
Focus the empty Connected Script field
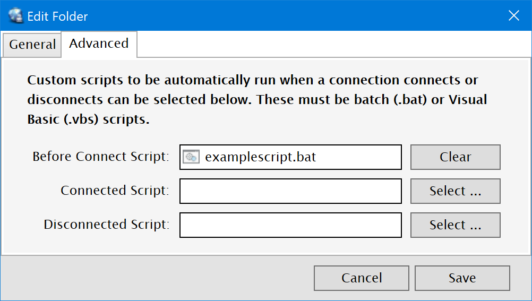click(x=290, y=191)
